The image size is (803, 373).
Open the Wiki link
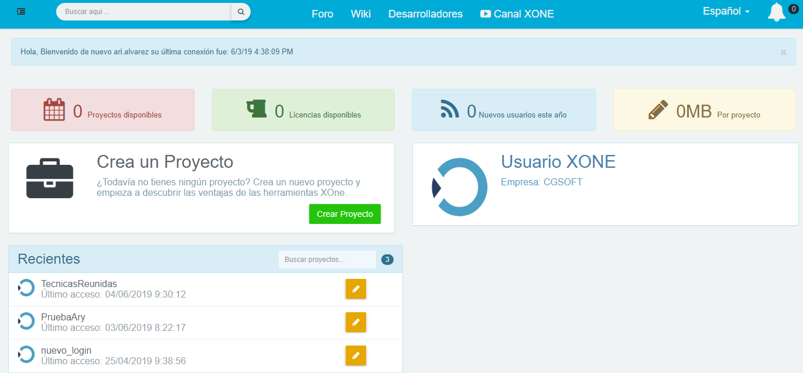click(x=361, y=14)
